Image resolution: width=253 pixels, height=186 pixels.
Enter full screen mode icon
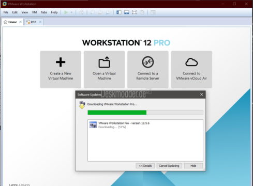pos(134,12)
